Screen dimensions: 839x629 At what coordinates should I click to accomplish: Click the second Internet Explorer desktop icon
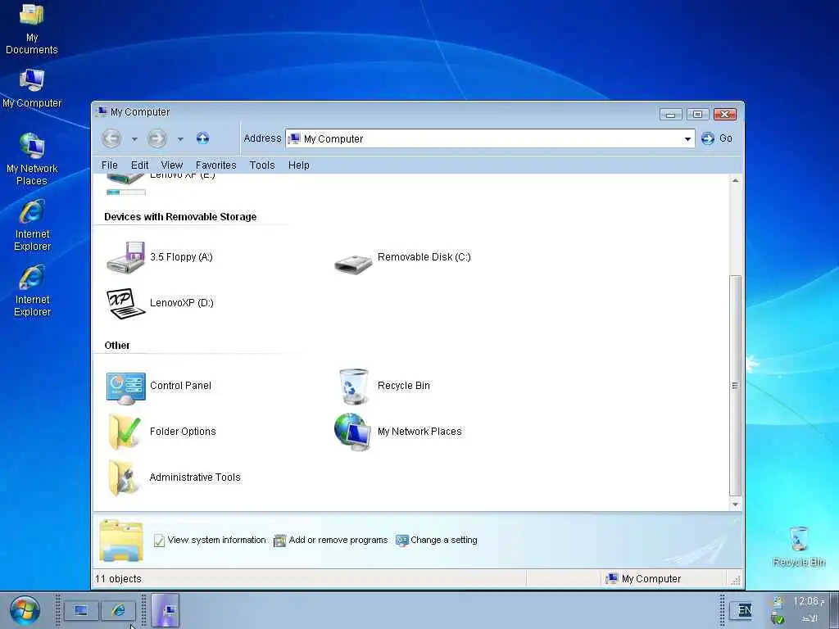point(32,291)
